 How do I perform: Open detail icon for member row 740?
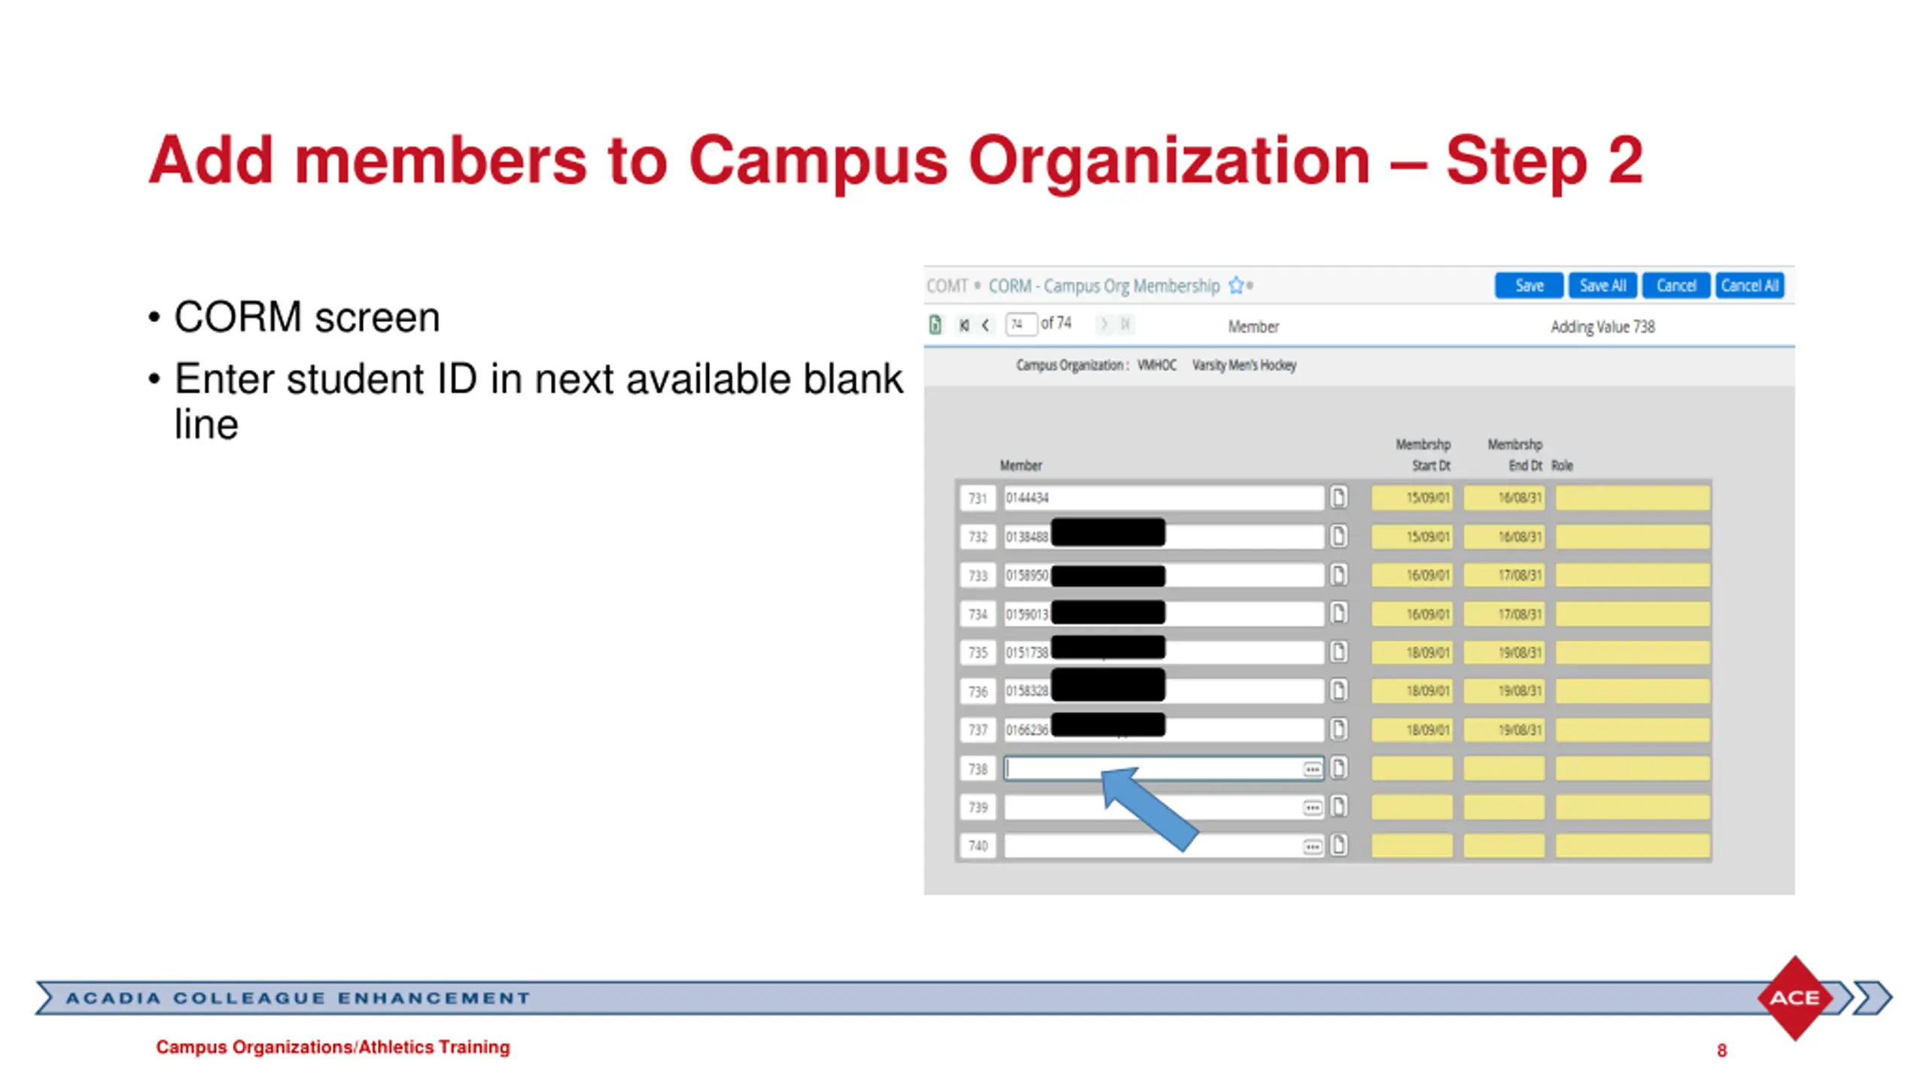1339,845
